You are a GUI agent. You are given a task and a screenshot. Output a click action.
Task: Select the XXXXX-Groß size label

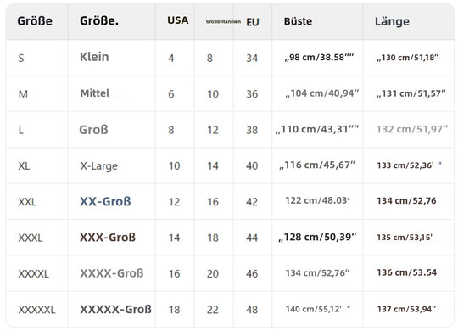(x=115, y=310)
